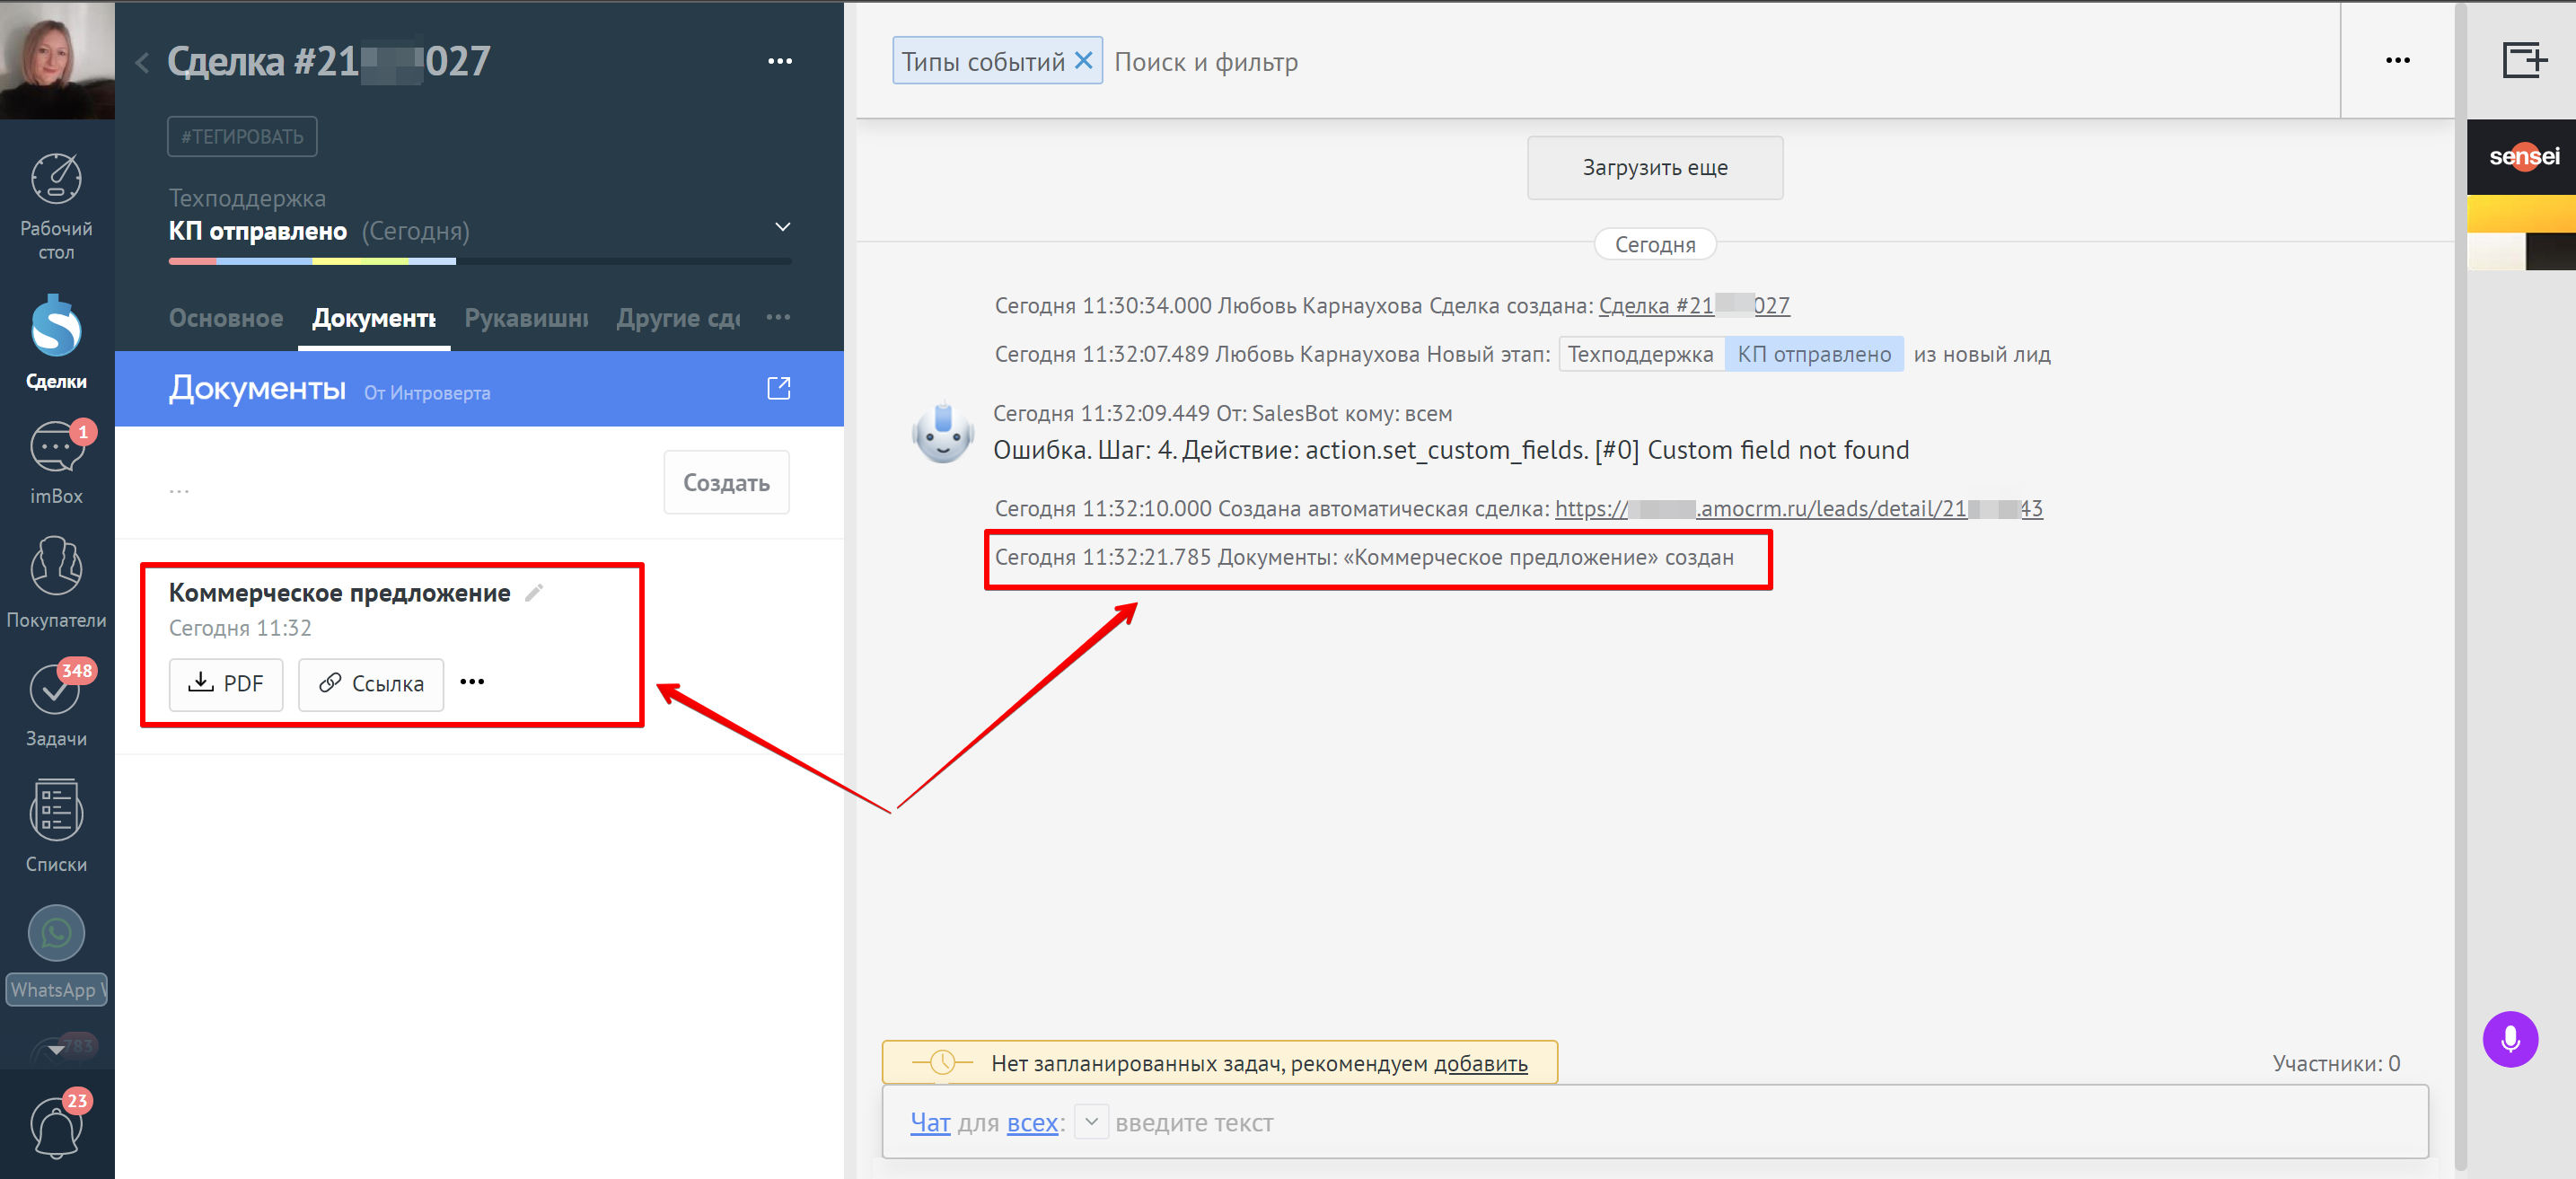2576x1179 pixels.
Task: Open feed three-dot options menu
Action: pyautogui.click(x=2397, y=60)
